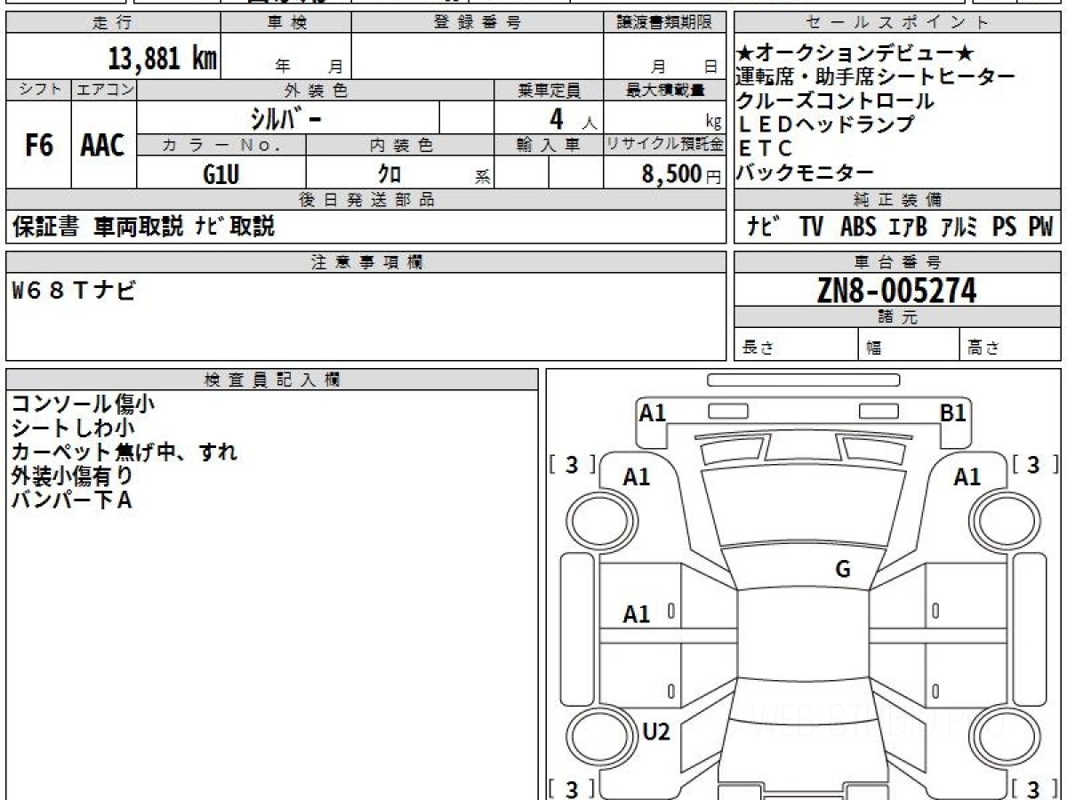Select the note W68Tナビ
Screen dimensions: 1067x800
(x=74, y=291)
